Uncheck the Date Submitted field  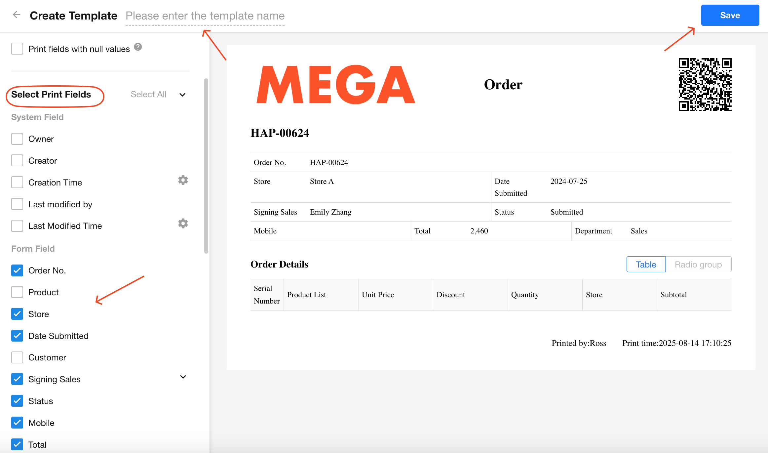coord(17,336)
